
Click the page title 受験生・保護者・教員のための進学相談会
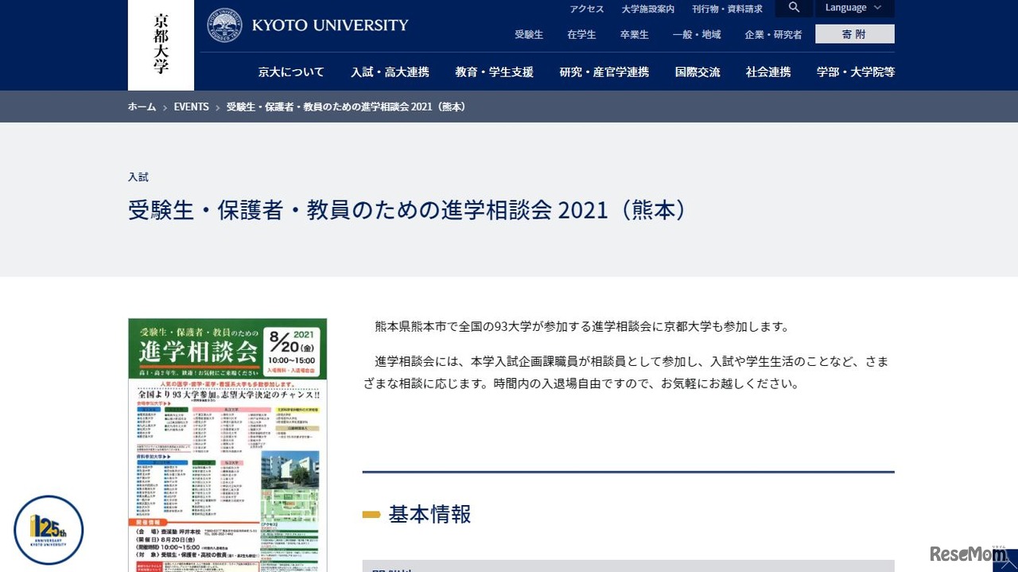coord(407,210)
